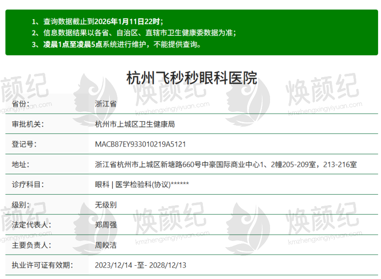Screen dimensions: 381x279
Task: Click registration number MACB87EY933010219A5121
Action: (140, 144)
